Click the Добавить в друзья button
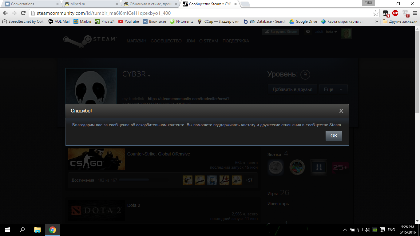This screenshot has height=236, width=420. point(292,89)
